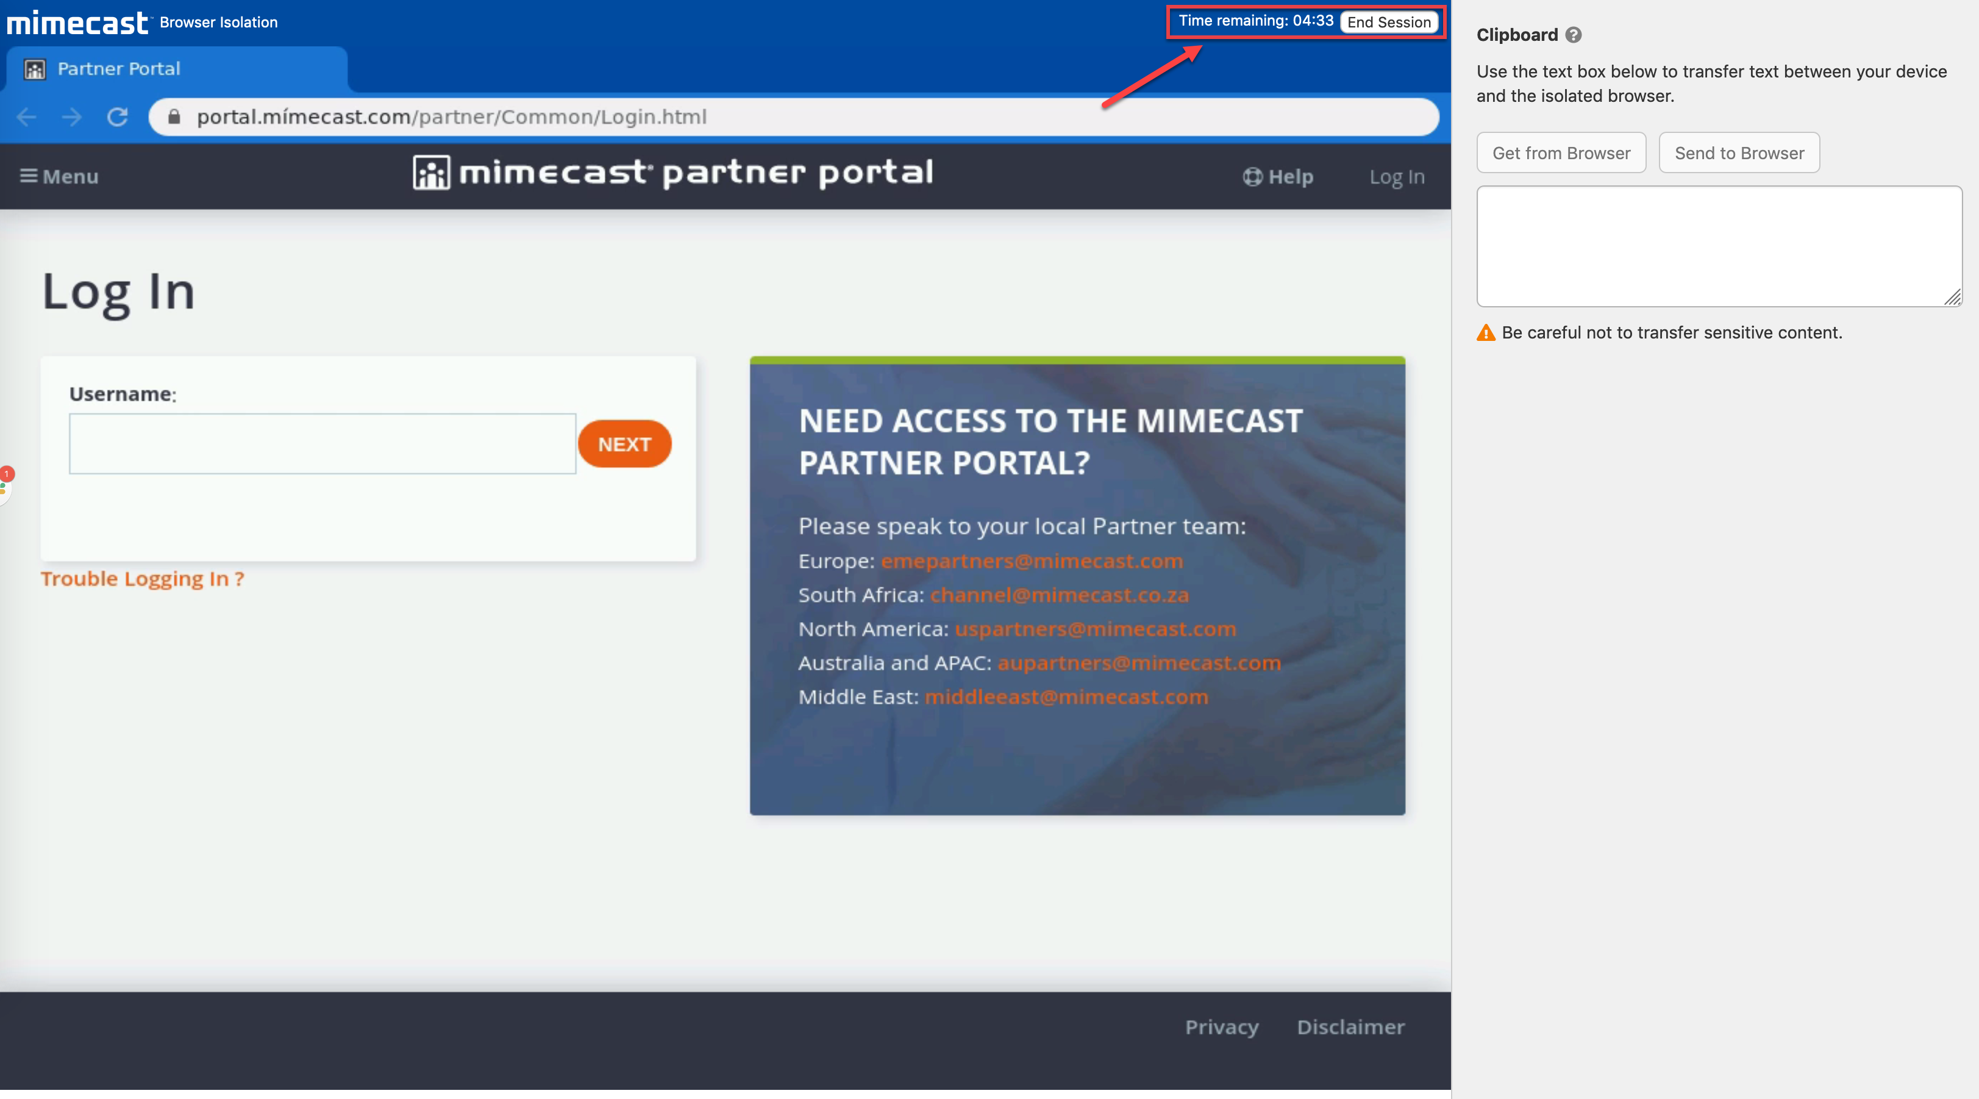Click channel@mimecast.co.za email link
This screenshot has width=1979, height=1099.
1060,595
